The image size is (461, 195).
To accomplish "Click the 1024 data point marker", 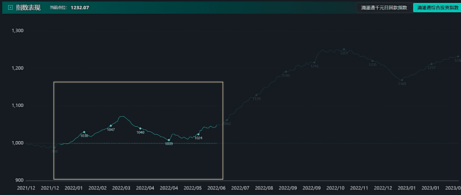I will 198,134.
